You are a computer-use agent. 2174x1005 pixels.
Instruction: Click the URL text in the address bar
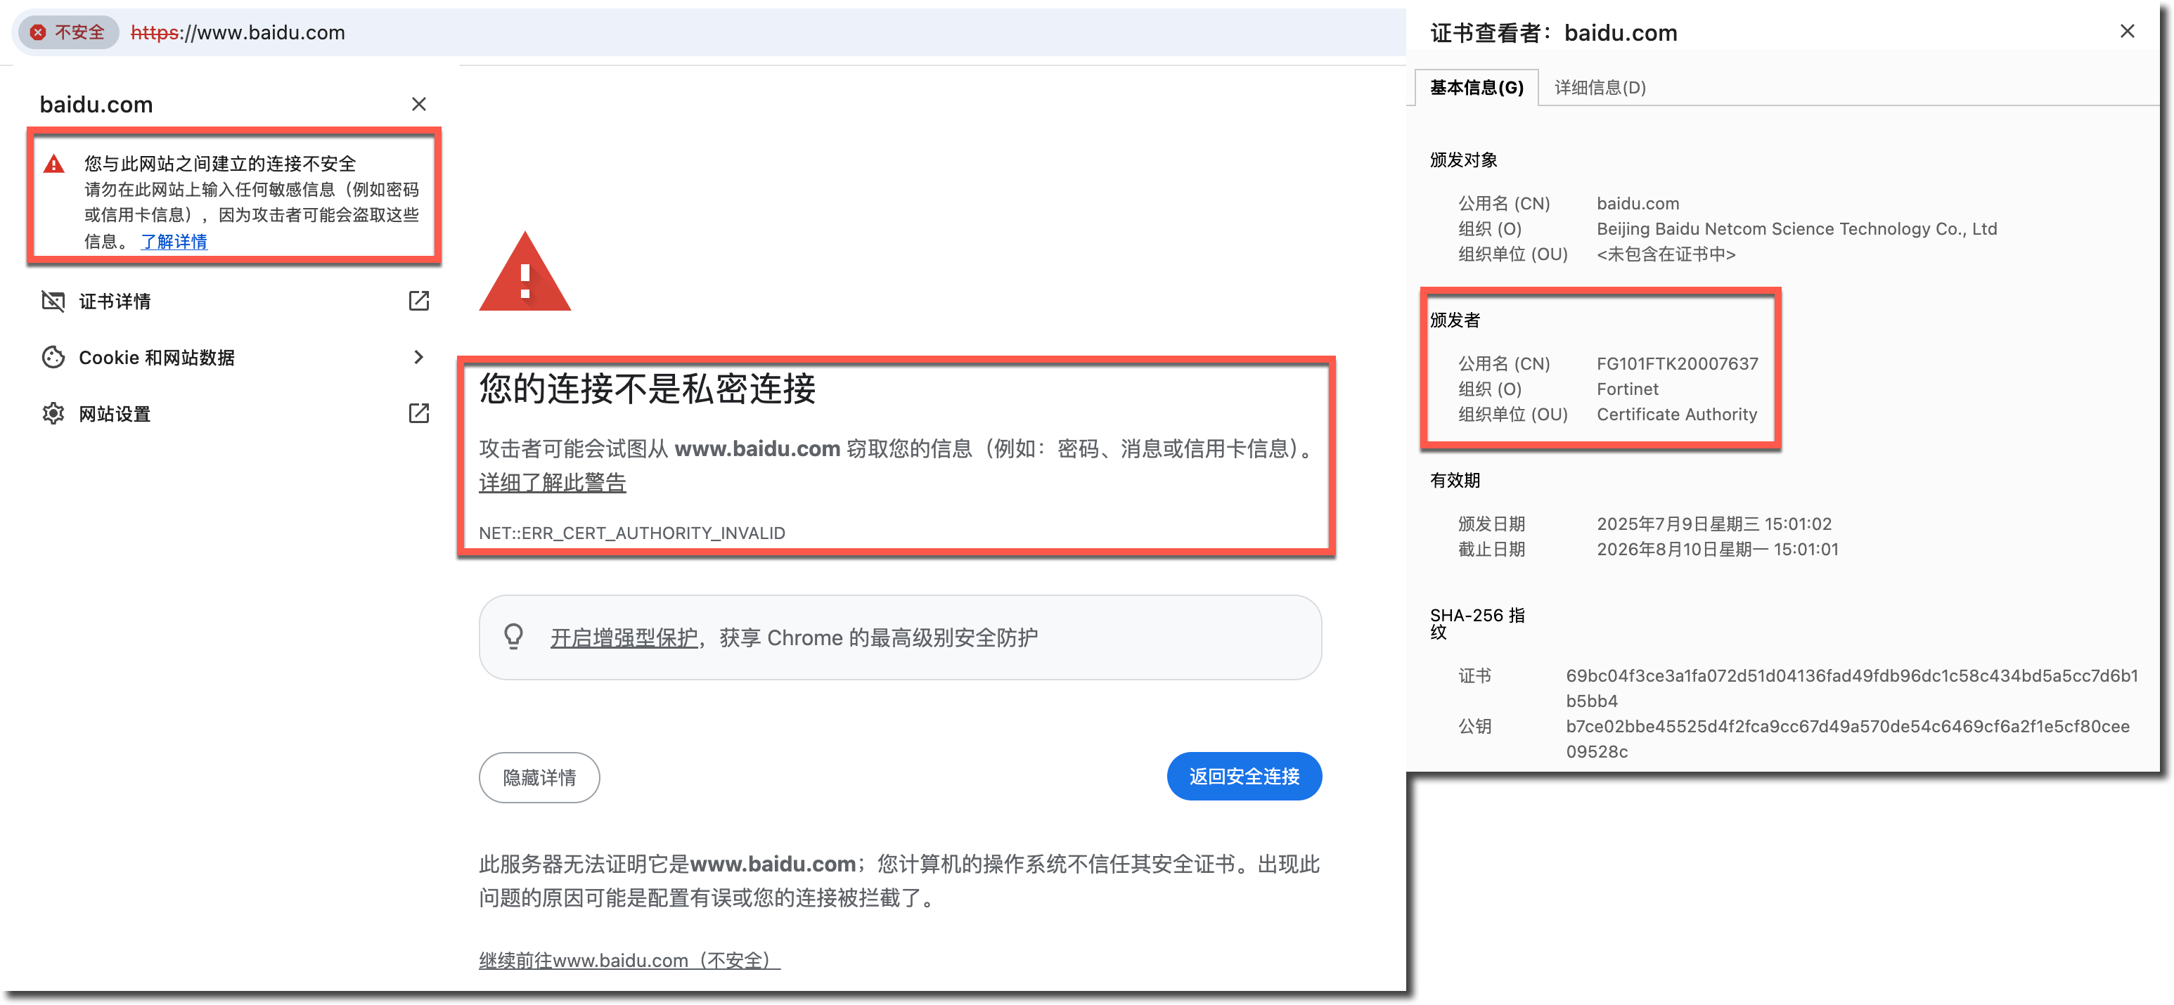238,32
